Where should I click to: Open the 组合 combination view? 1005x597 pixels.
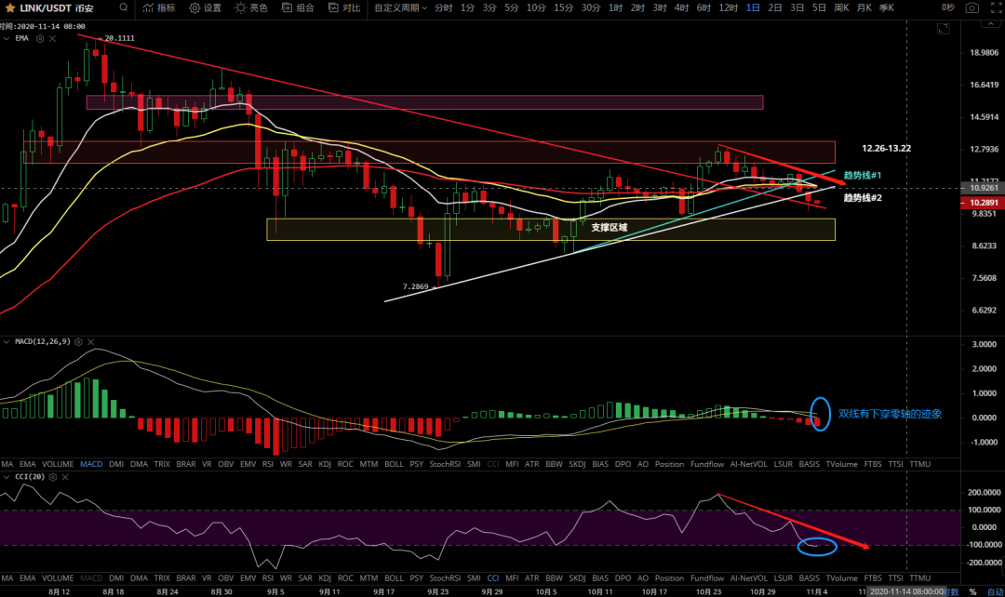tap(298, 7)
